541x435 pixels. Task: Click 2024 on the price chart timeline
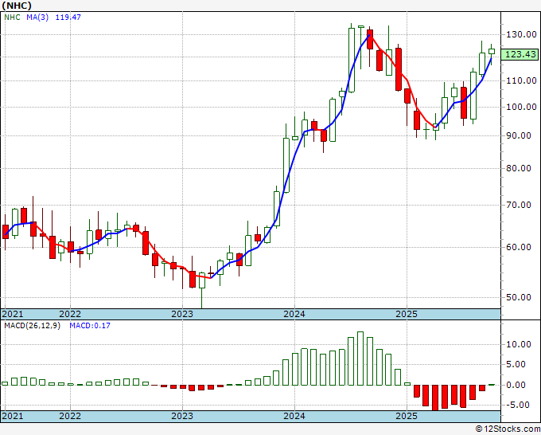(x=294, y=314)
